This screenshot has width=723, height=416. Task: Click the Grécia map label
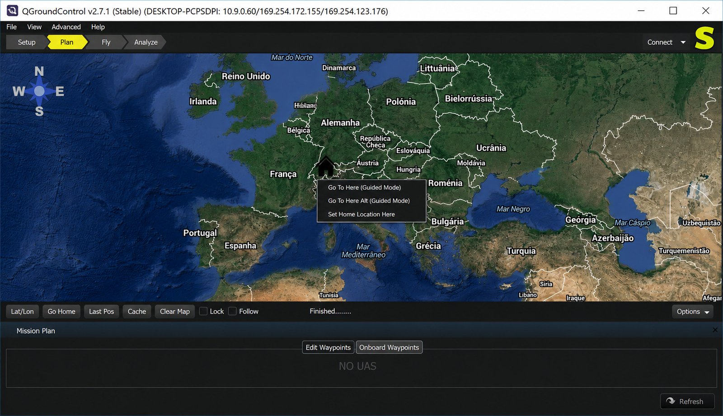(x=428, y=246)
